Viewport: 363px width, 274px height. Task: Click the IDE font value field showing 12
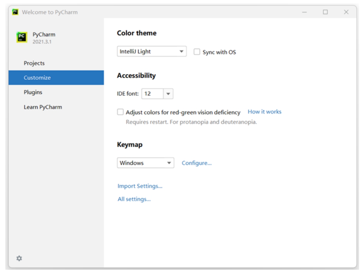click(152, 94)
